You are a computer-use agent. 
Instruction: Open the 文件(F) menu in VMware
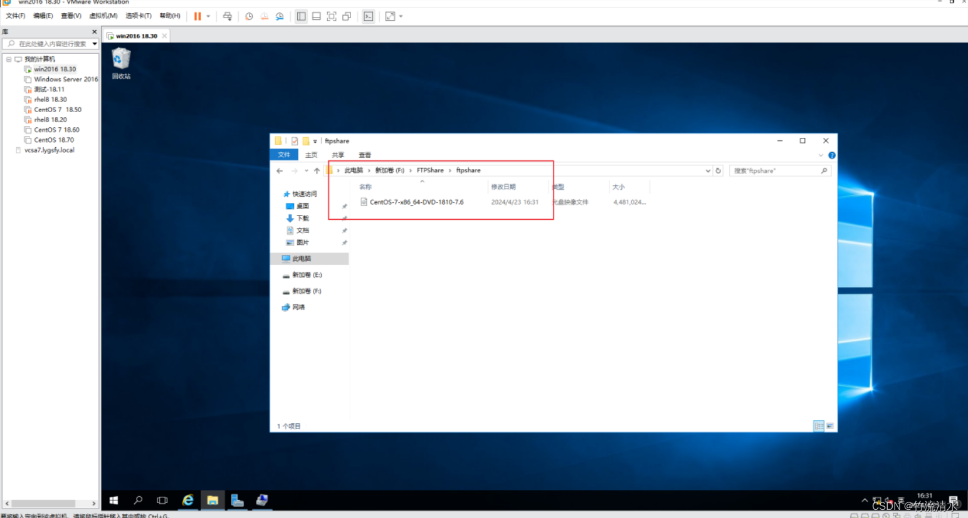16,16
